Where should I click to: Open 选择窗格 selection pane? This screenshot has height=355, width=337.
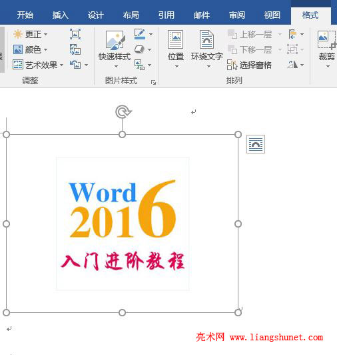(249, 65)
